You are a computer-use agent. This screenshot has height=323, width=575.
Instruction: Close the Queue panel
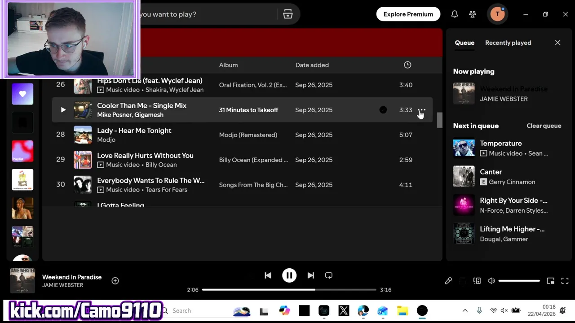tap(557, 43)
